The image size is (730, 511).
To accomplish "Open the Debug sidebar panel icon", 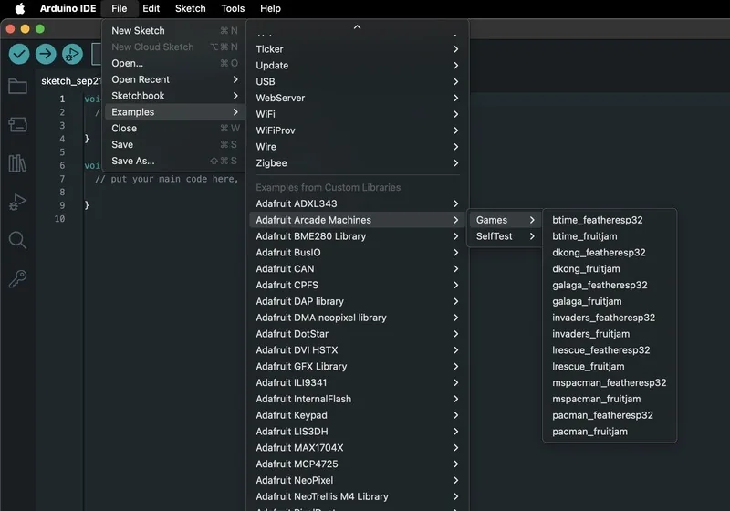I will pyautogui.click(x=17, y=202).
